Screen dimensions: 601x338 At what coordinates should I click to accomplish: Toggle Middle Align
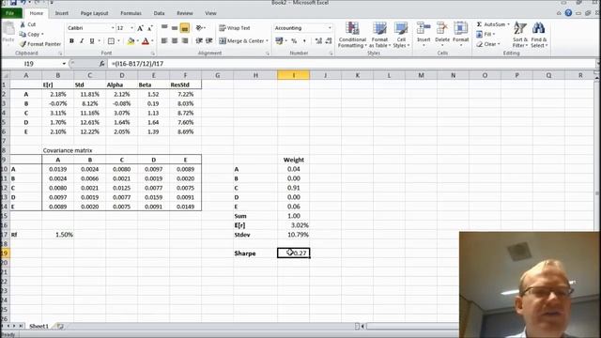point(175,27)
